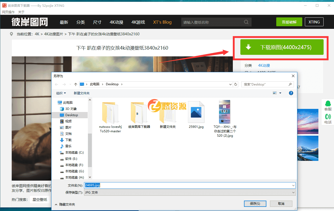Viewport: 334px width, 211px height.
Task: Open the 保存类型 JPG file type dropdown
Action: pos(293,192)
